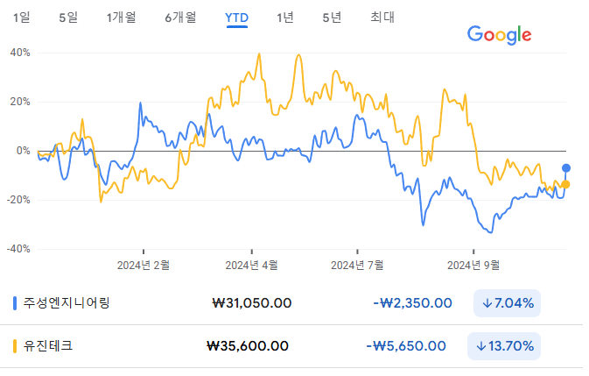Screen dimensions: 589x376
Task: Choose the 6개월 chart range
Action: [x=180, y=18]
